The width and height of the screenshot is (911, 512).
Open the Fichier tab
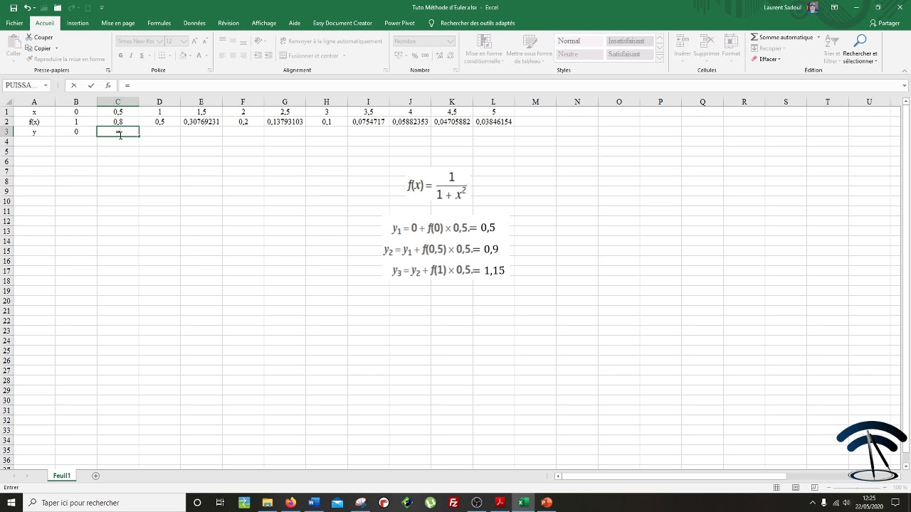pos(14,23)
